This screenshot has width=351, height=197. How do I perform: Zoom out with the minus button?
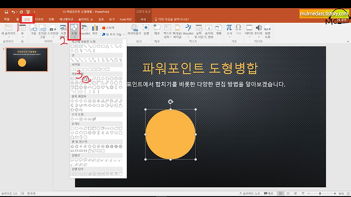pos(309,194)
